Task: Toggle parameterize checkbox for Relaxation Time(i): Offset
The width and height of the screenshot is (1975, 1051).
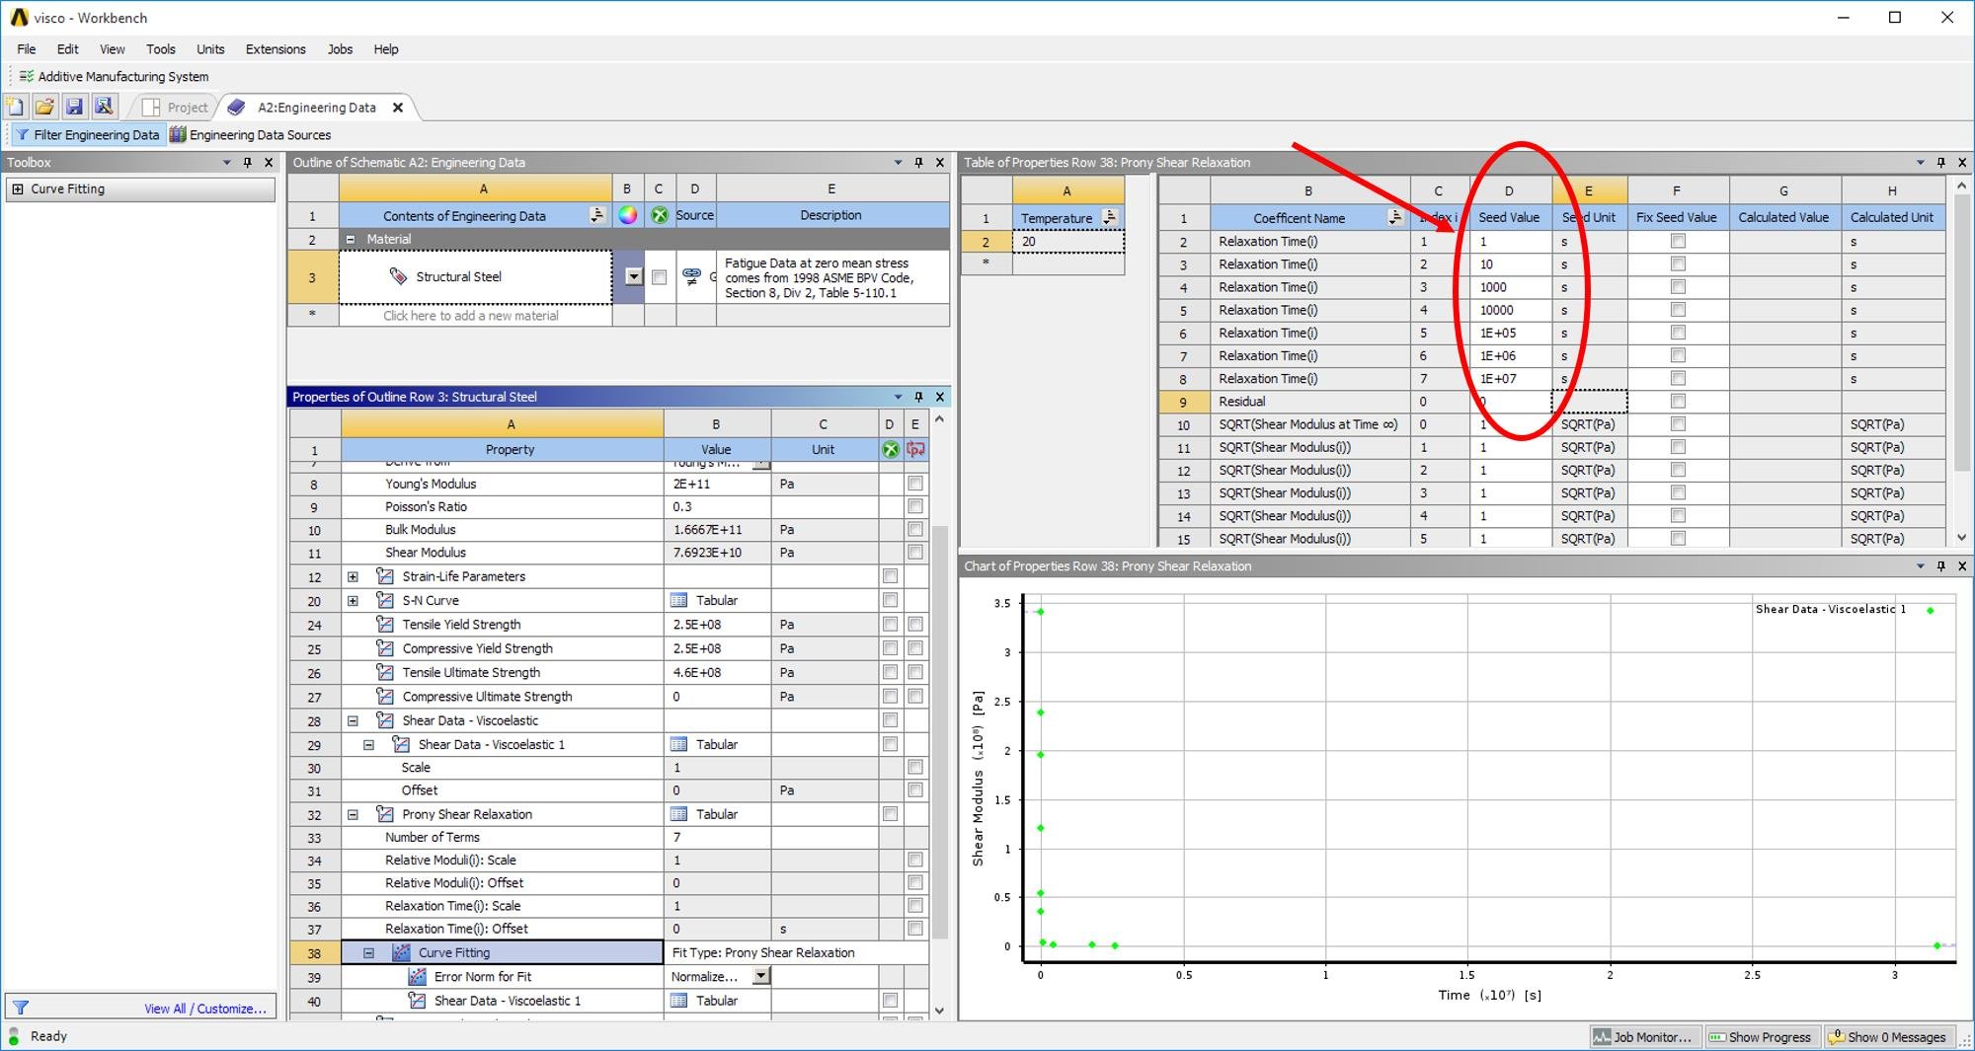Action: coord(915,929)
